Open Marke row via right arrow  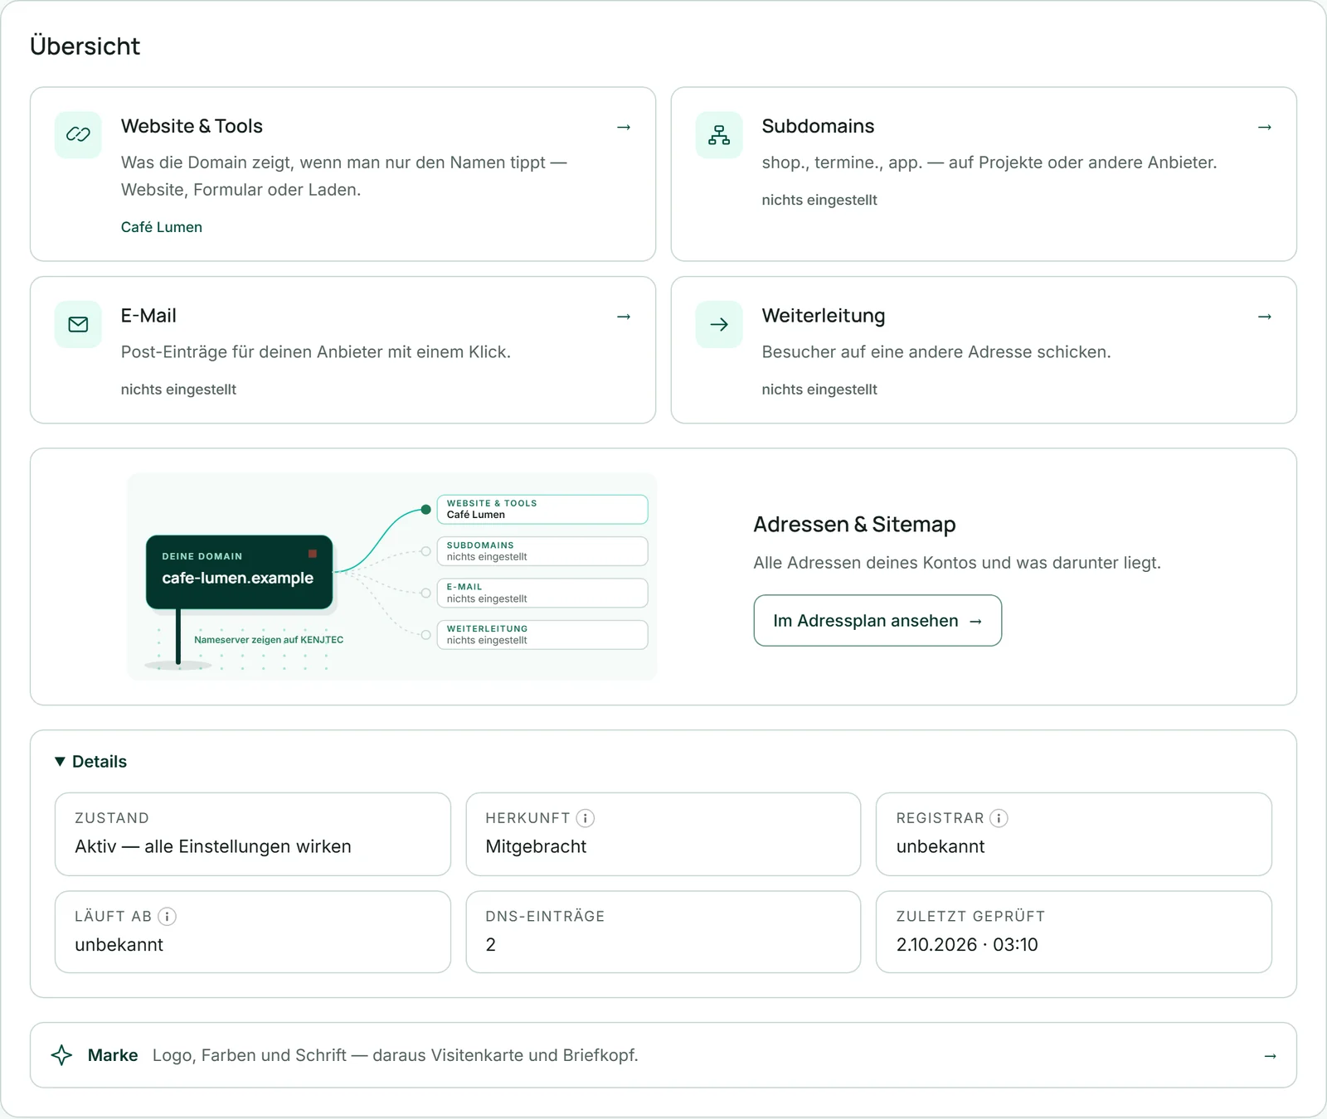(1270, 1056)
